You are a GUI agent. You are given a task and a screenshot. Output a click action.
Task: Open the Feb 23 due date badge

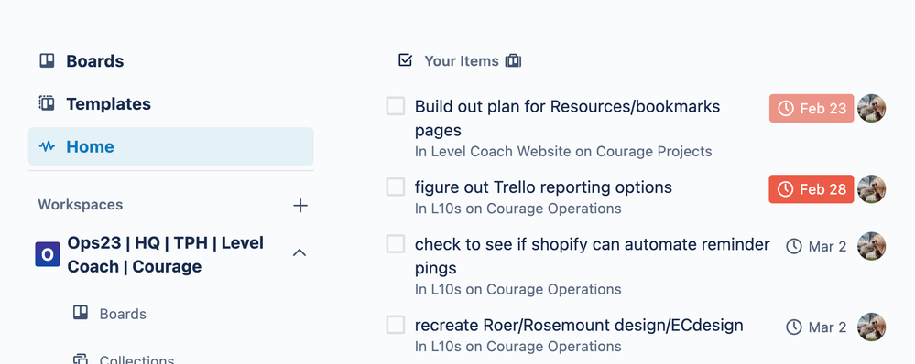pyautogui.click(x=812, y=108)
